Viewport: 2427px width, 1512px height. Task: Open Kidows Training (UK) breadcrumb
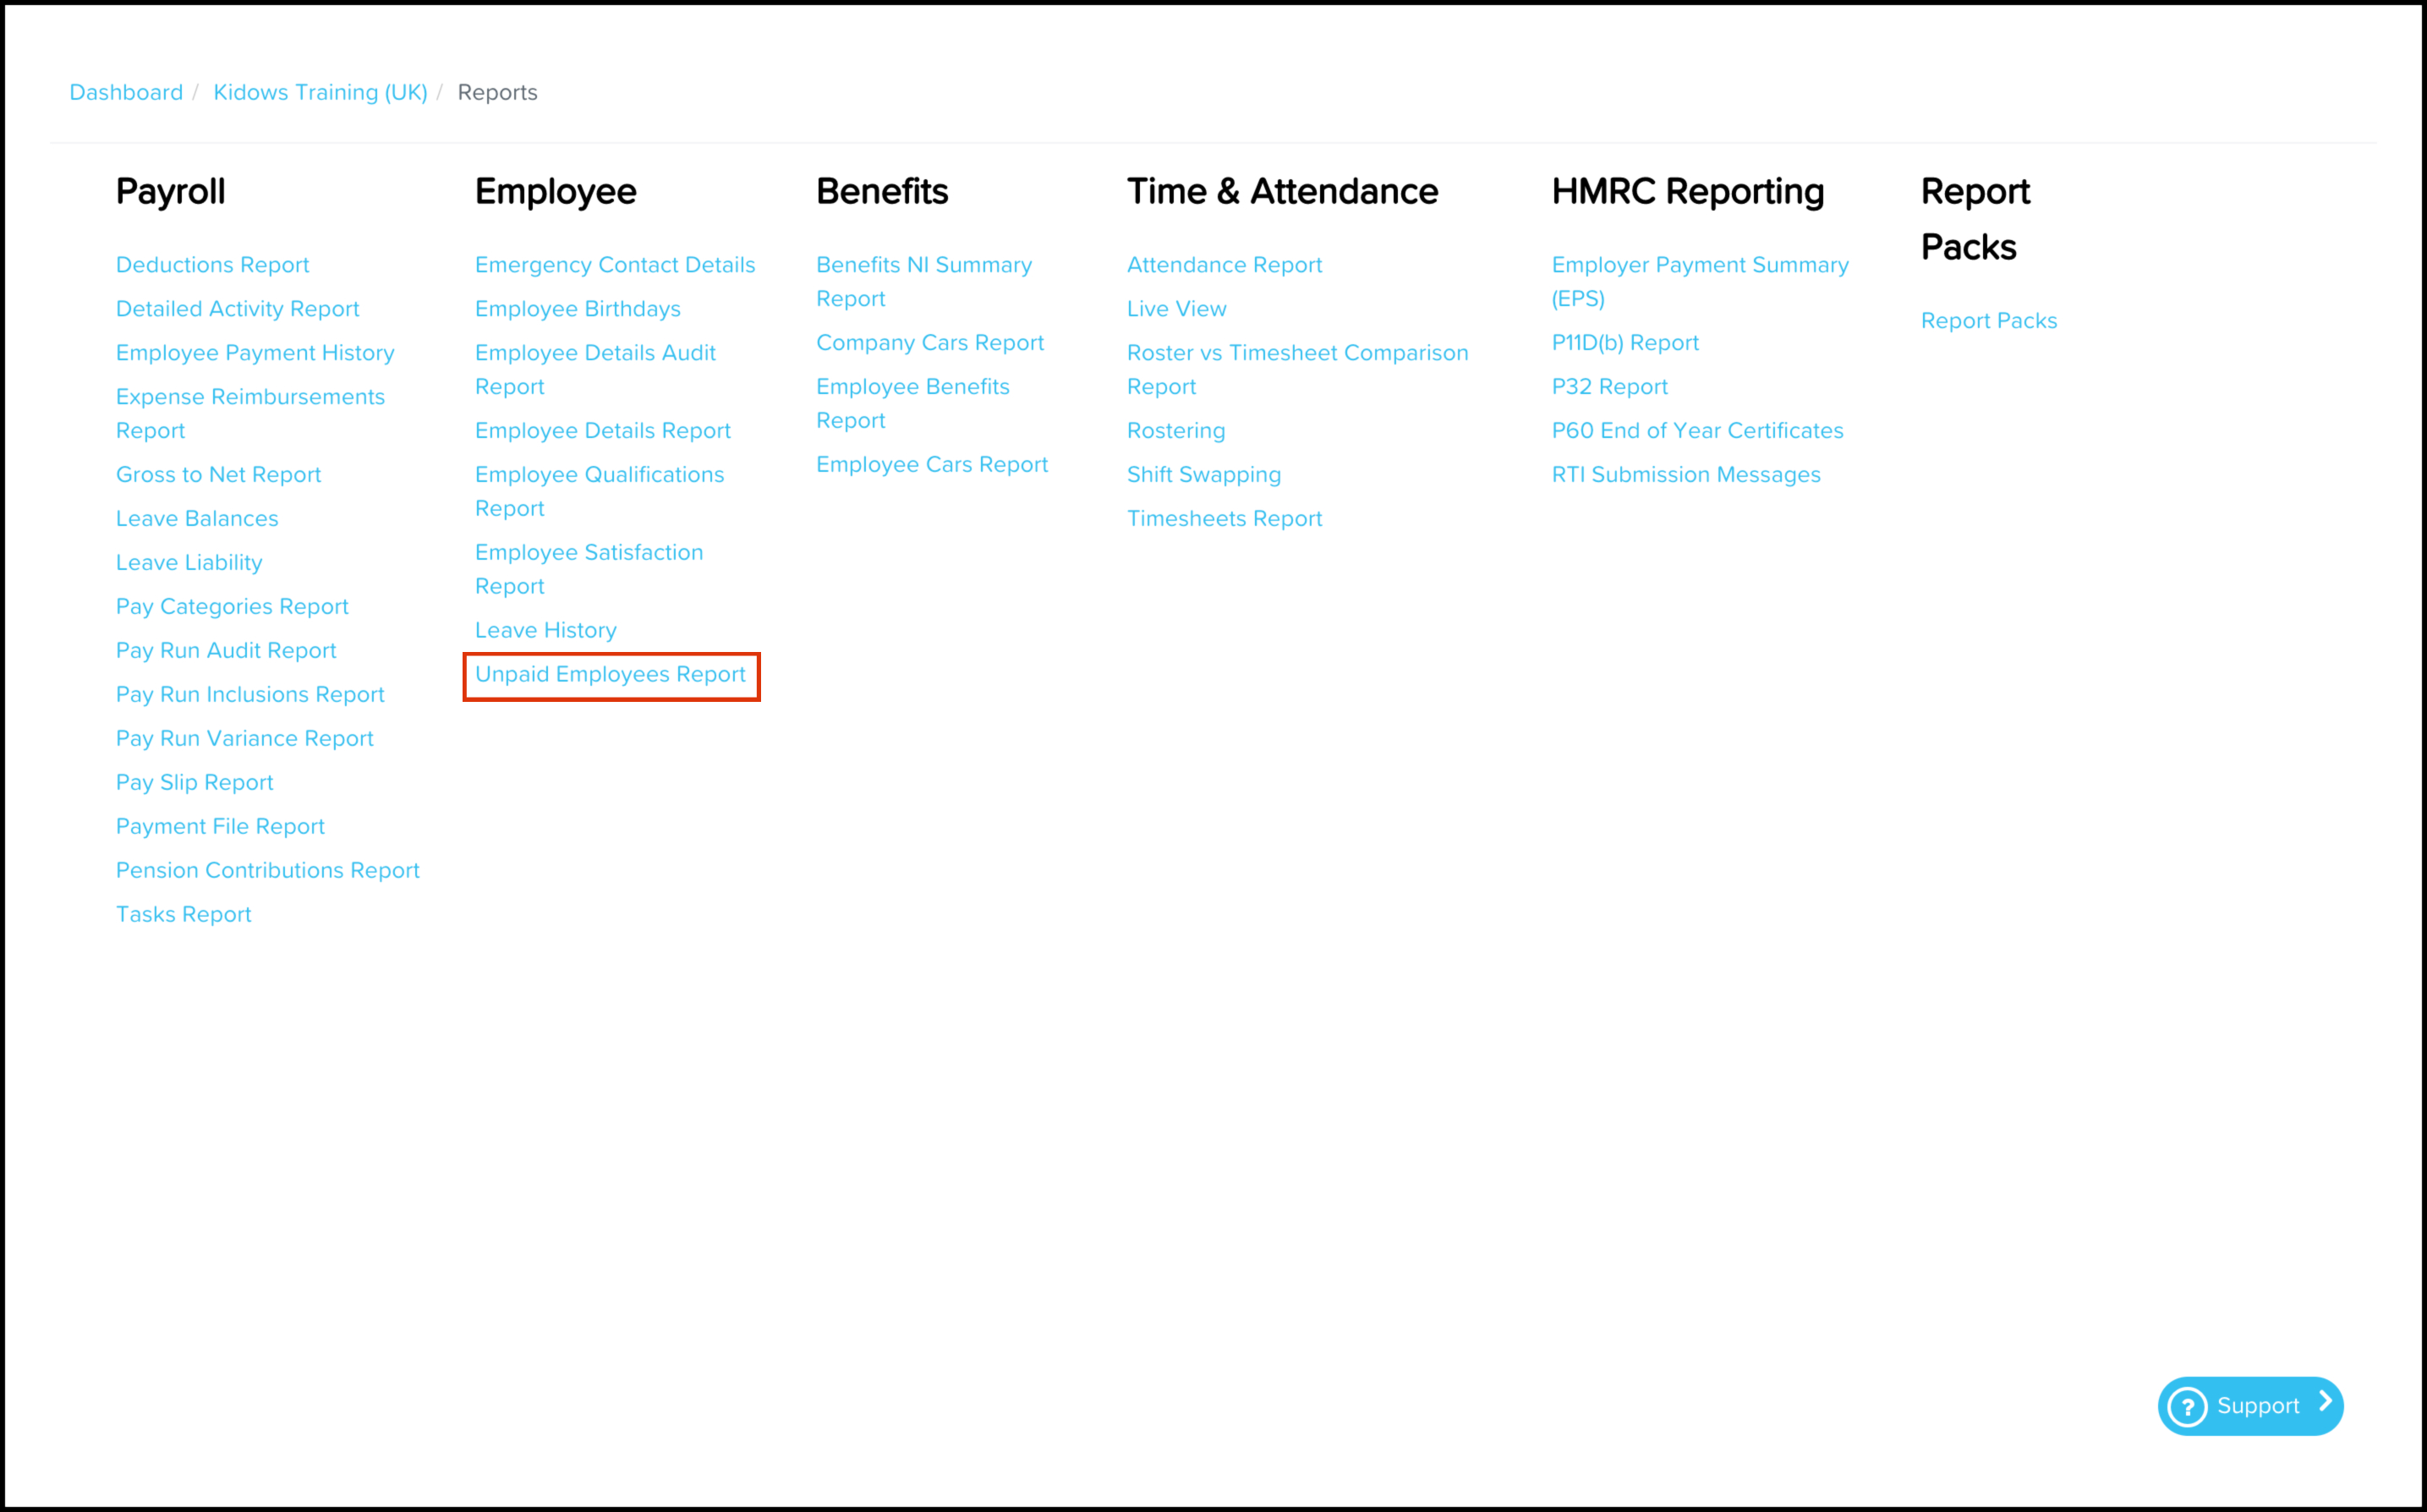pos(320,92)
